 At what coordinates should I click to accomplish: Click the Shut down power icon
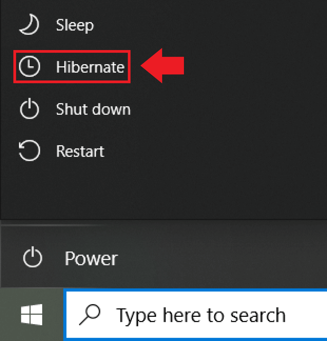(x=28, y=109)
